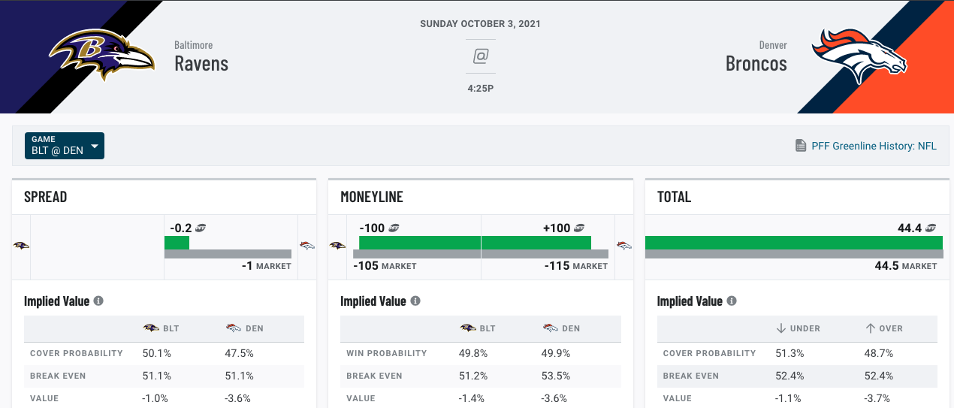The image size is (954, 408).
Task: Click the gray Total 44.5 market bar
Action: 794,254
